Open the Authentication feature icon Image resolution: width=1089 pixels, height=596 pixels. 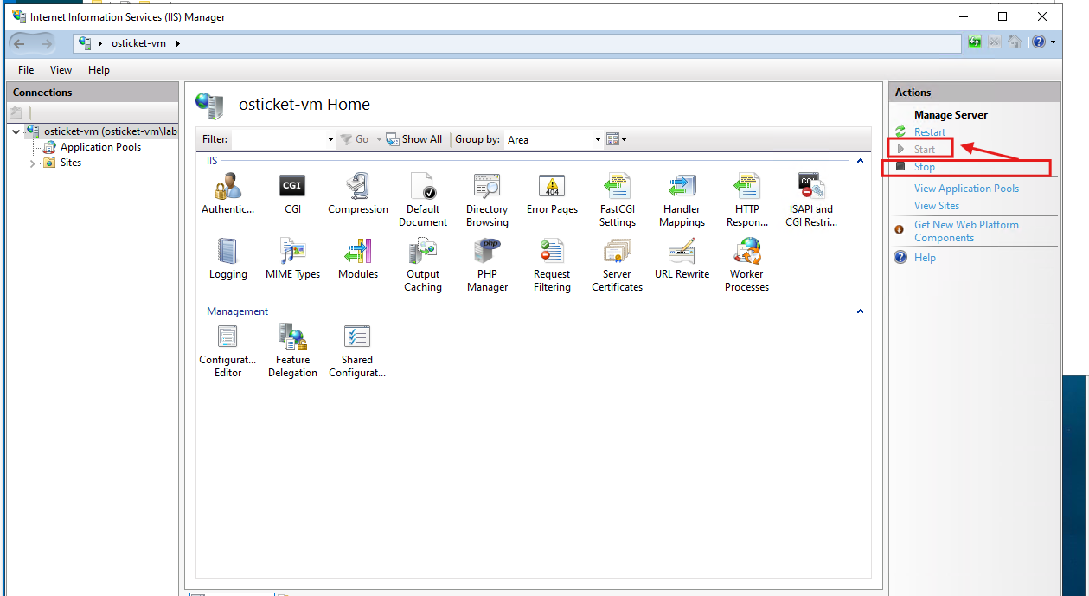[228, 193]
